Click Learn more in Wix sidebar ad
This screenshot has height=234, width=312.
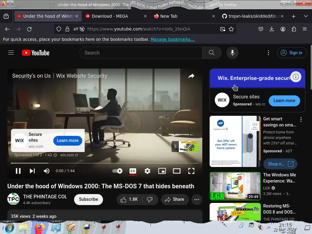284,101
